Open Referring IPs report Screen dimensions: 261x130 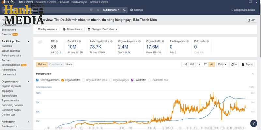coord(9,70)
